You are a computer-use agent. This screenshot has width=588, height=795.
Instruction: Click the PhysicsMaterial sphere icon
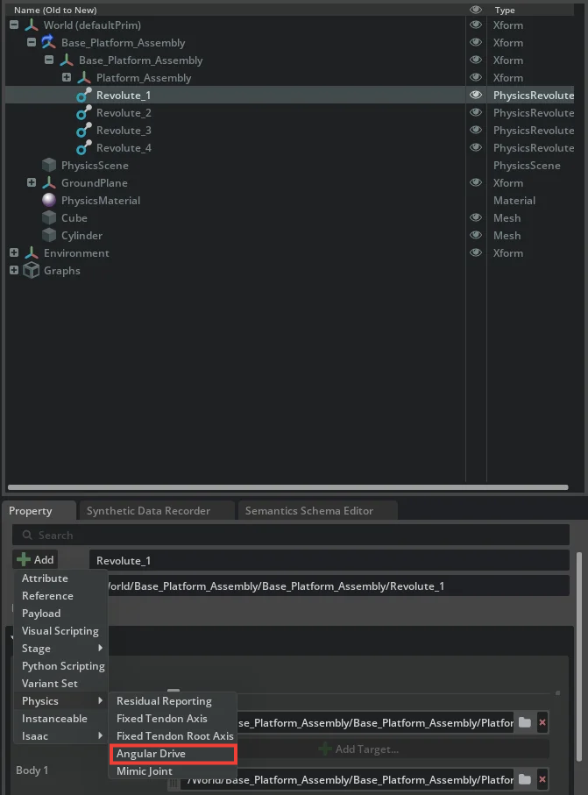click(x=49, y=201)
